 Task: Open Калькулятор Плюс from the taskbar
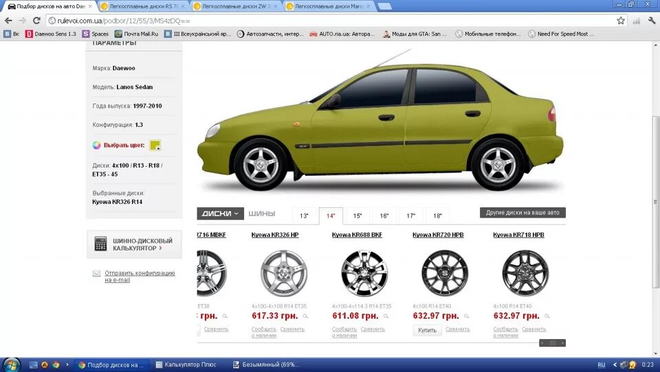(186, 365)
